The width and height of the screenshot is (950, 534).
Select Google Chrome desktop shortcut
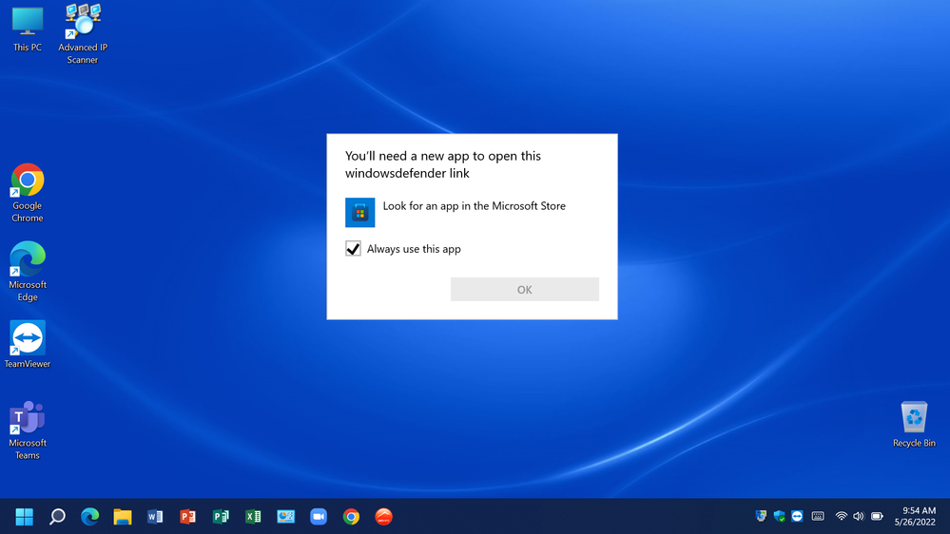coord(28,194)
